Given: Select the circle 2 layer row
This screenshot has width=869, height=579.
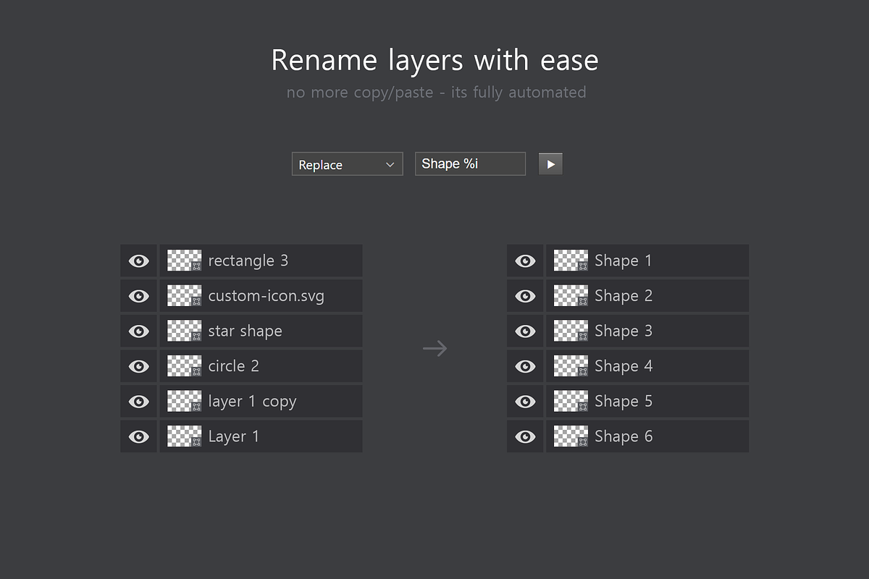Looking at the screenshot, I should point(261,365).
